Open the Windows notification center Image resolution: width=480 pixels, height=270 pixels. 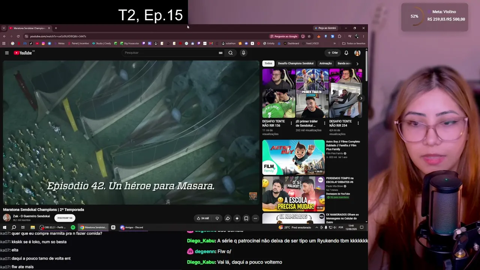click(x=361, y=227)
